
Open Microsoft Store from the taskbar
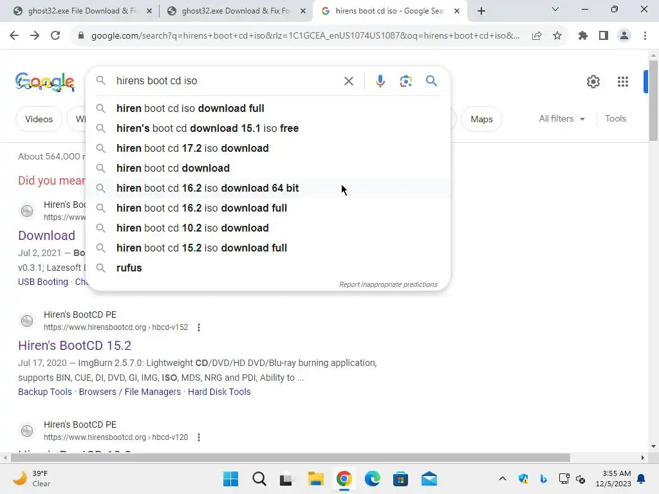tap(400, 479)
